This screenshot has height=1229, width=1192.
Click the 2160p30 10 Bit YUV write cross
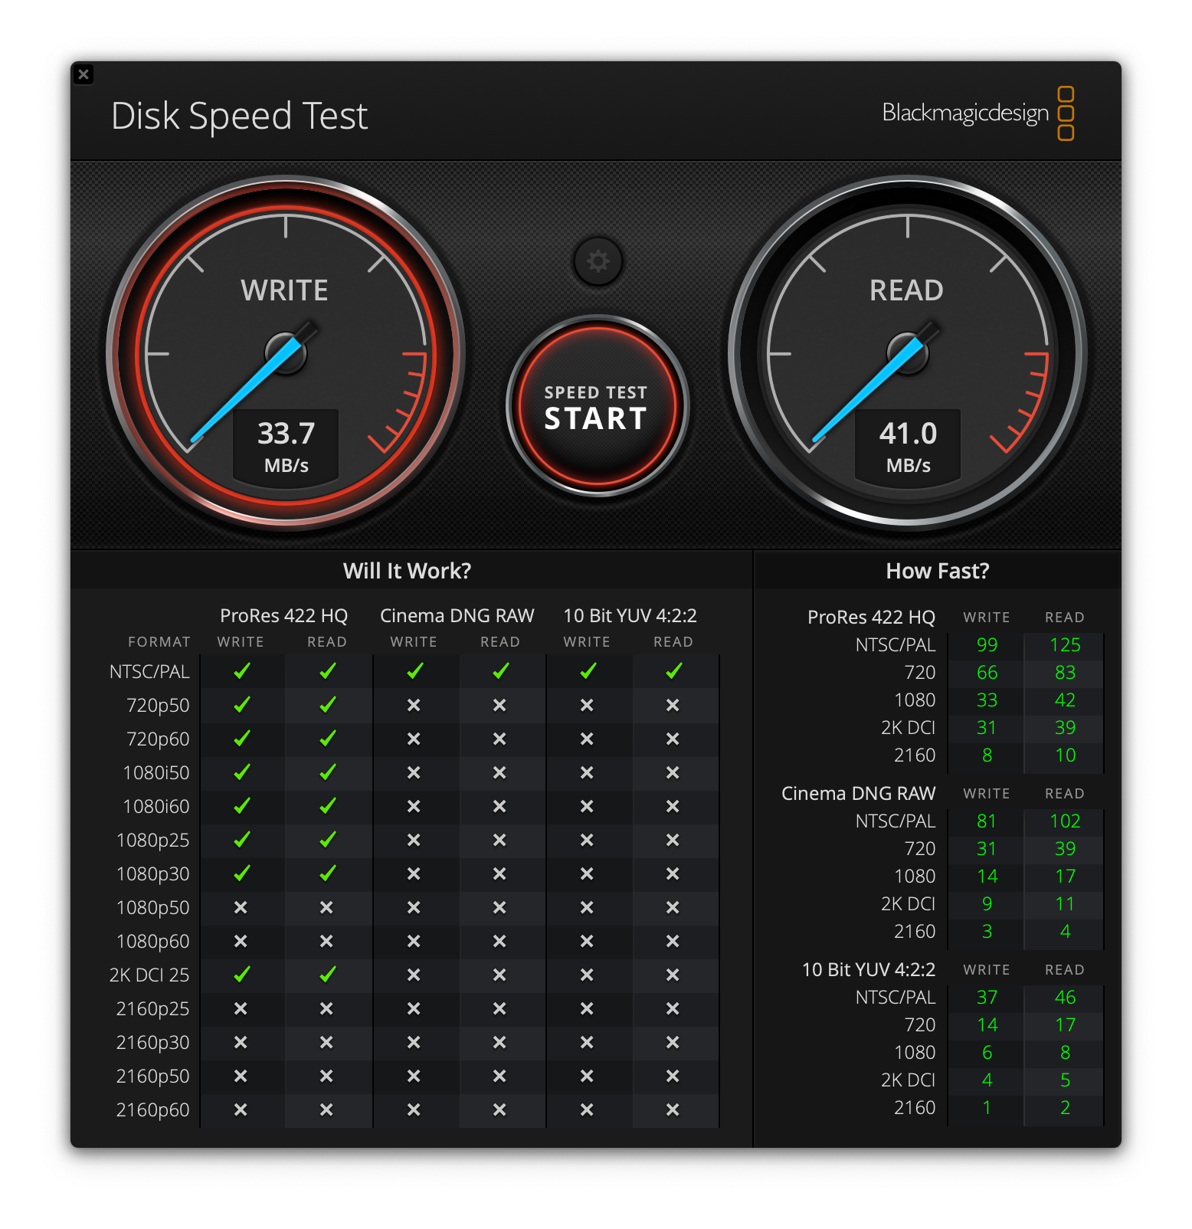tap(587, 1042)
